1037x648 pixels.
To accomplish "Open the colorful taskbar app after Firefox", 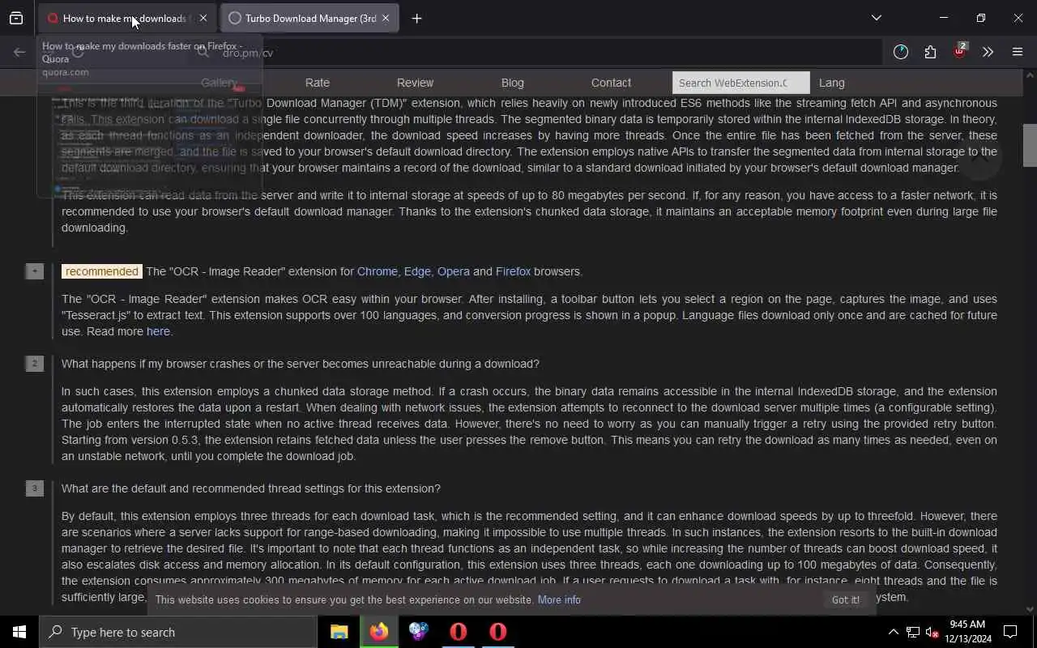I will [418, 632].
